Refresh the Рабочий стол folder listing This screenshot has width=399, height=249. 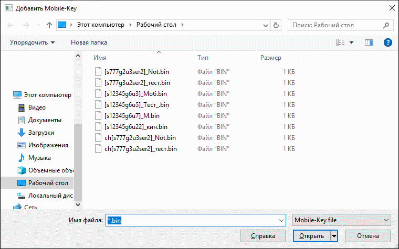(277, 25)
